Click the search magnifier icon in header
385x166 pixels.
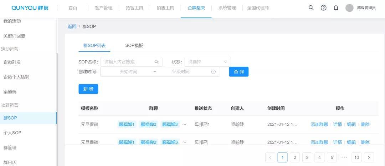(311, 7)
